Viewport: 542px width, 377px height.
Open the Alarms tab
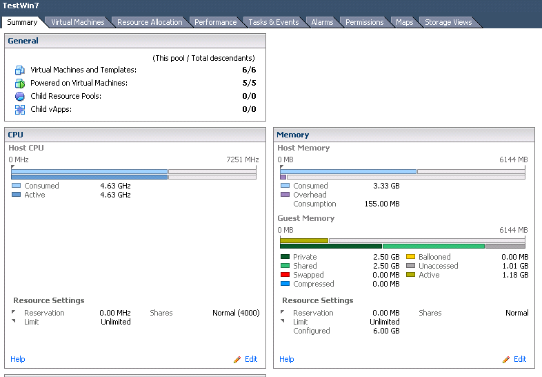coord(322,22)
